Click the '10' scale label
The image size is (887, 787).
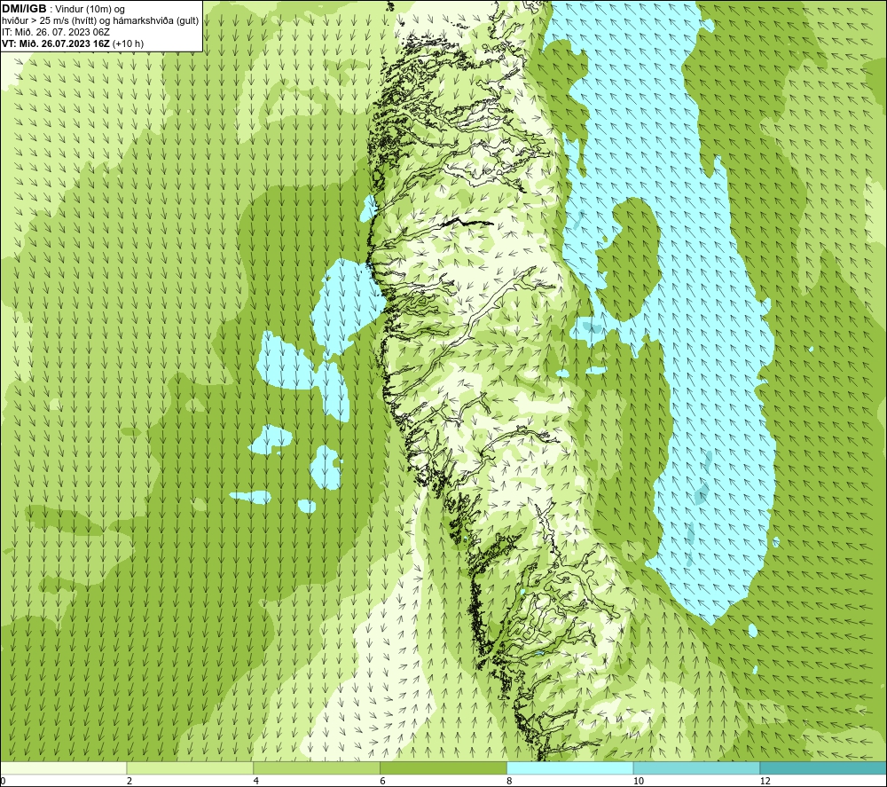coord(638,781)
